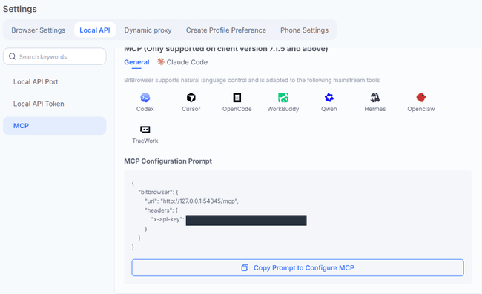Viewport: 482px width, 294px height.
Task: Click the search magnifier icon
Action: coord(13,56)
